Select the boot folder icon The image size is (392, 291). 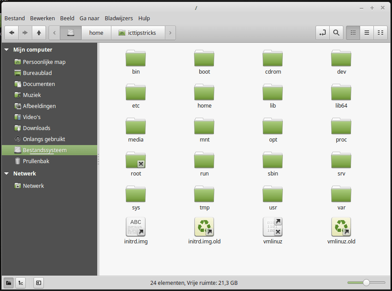204,58
